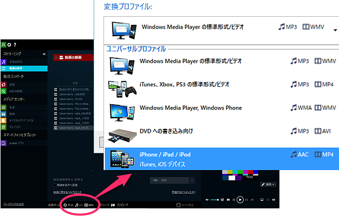Click the 保存 button with the arrow
The height and width of the screenshot is (217, 339).
(x=169, y=180)
